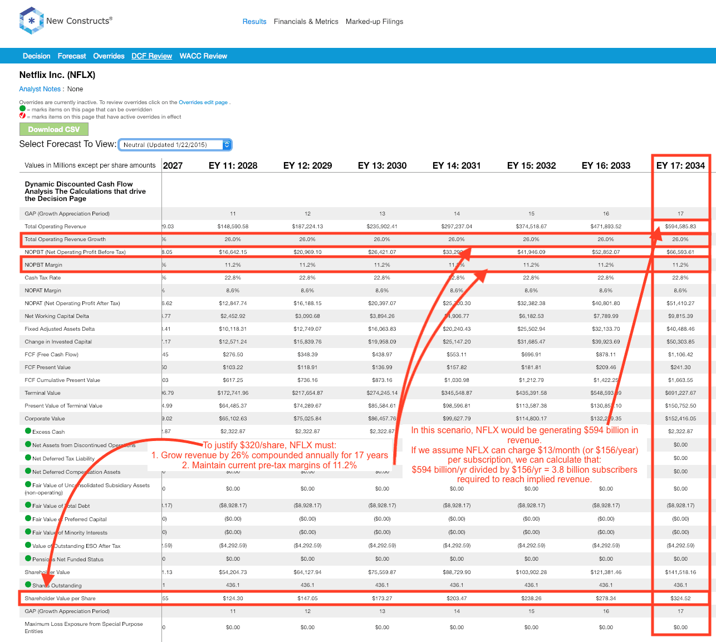Viewport: 716px width, 642px height.
Task: Click the $594,585.83 revenue value
Action: pos(680,227)
